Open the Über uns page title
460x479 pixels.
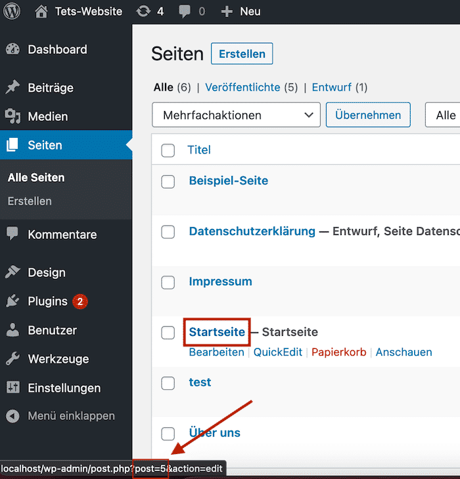point(215,432)
